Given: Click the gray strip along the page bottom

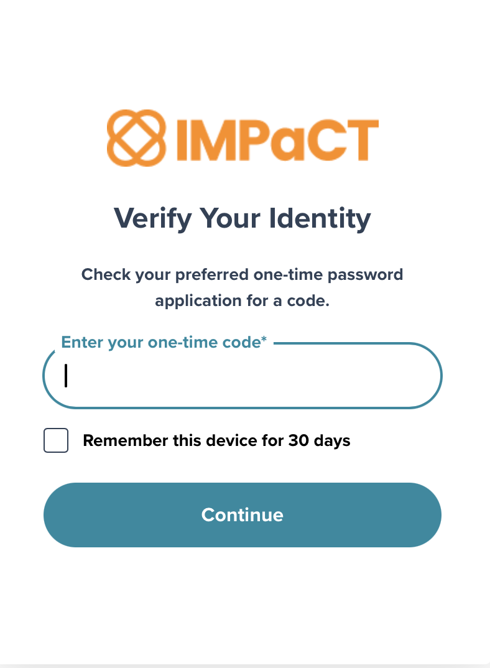Looking at the screenshot, I should pos(245,666).
